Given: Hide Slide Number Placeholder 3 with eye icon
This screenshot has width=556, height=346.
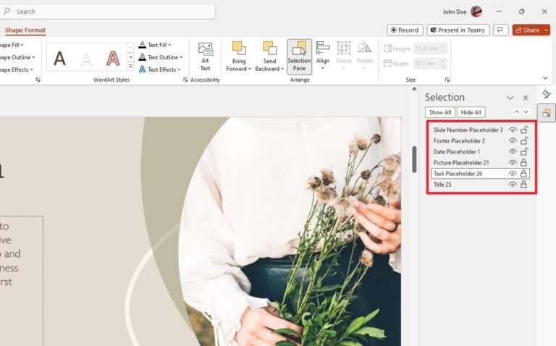Looking at the screenshot, I should coord(513,130).
